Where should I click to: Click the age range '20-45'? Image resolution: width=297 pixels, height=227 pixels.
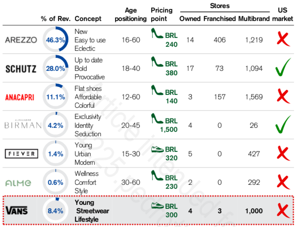(131, 126)
